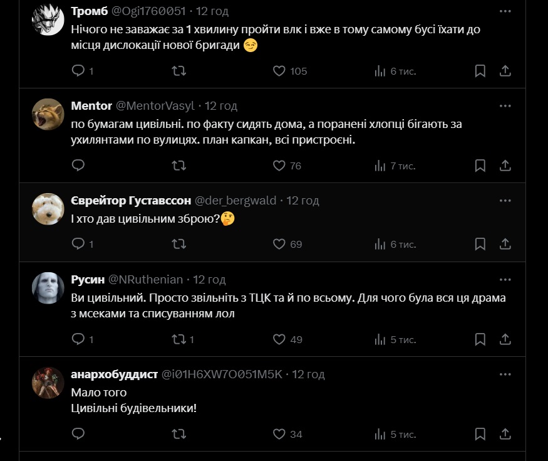Bookmark Mentor's reply
This screenshot has height=461, width=548.
(x=480, y=166)
